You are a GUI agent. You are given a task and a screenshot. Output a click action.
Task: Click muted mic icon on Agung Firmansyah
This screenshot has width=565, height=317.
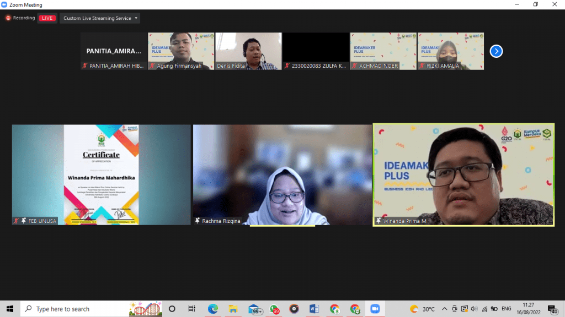coord(152,66)
